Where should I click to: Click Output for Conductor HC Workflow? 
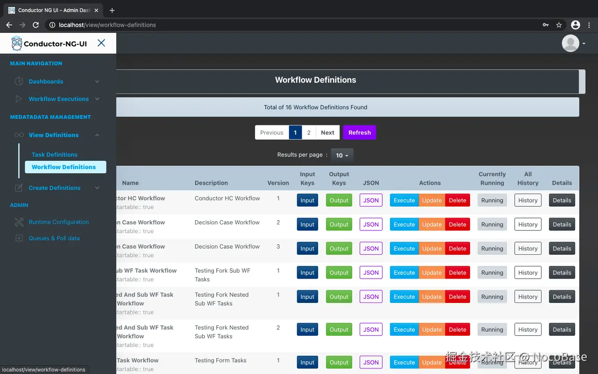(339, 201)
